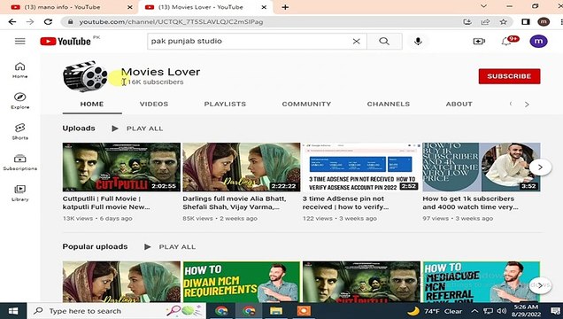Open the notifications bell
563x319 pixels.
click(x=506, y=42)
